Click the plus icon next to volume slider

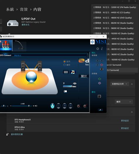pos(33,106)
